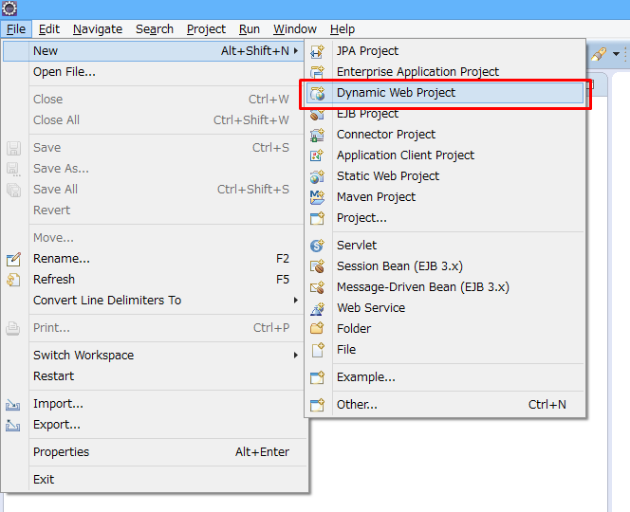
Task: Open the Navigate menu
Action: (98, 29)
